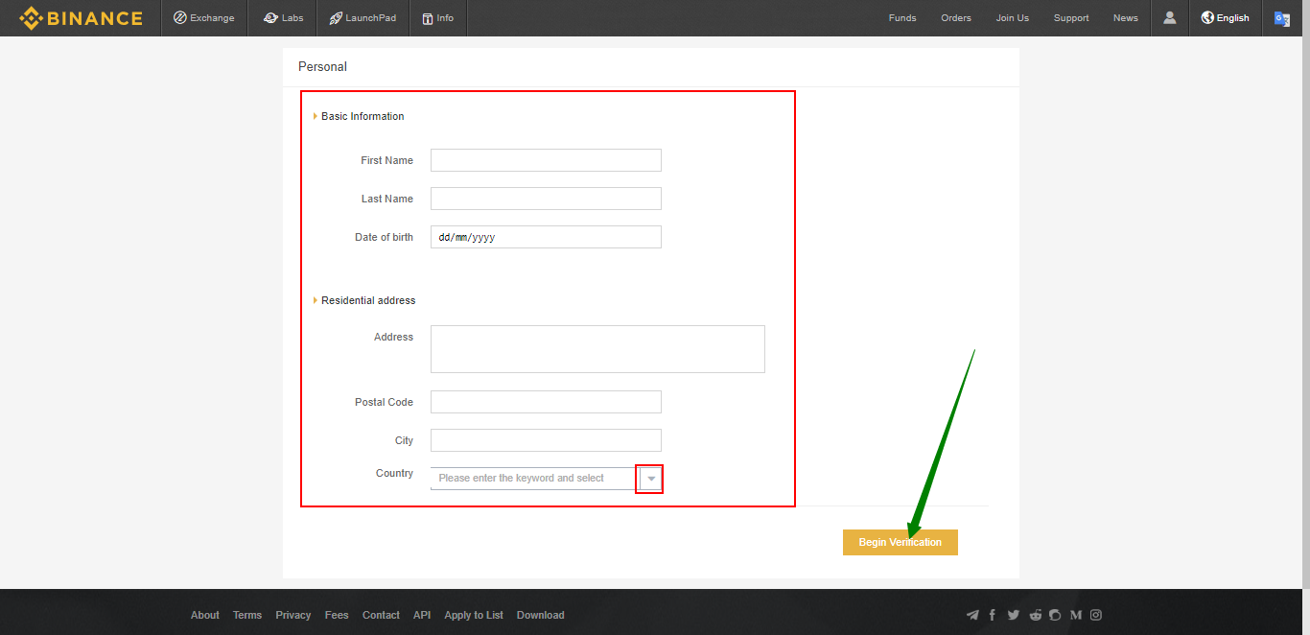Open the English language selector
The width and height of the screenshot is (1310, 635).
pyautogui.click(x=1226, y=18)
